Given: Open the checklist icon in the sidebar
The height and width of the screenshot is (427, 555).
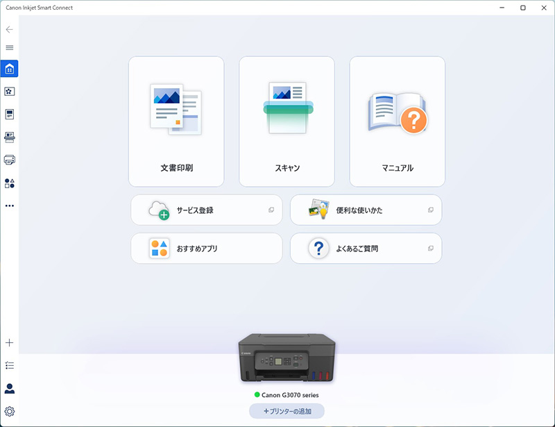Looking at the screenshot, I should (x=10, y=365).
